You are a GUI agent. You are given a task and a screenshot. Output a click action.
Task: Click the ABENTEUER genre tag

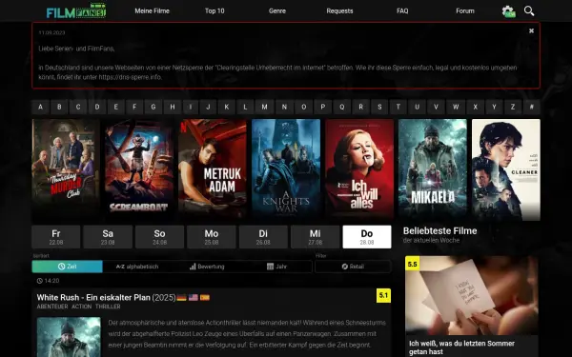point(52,307)
